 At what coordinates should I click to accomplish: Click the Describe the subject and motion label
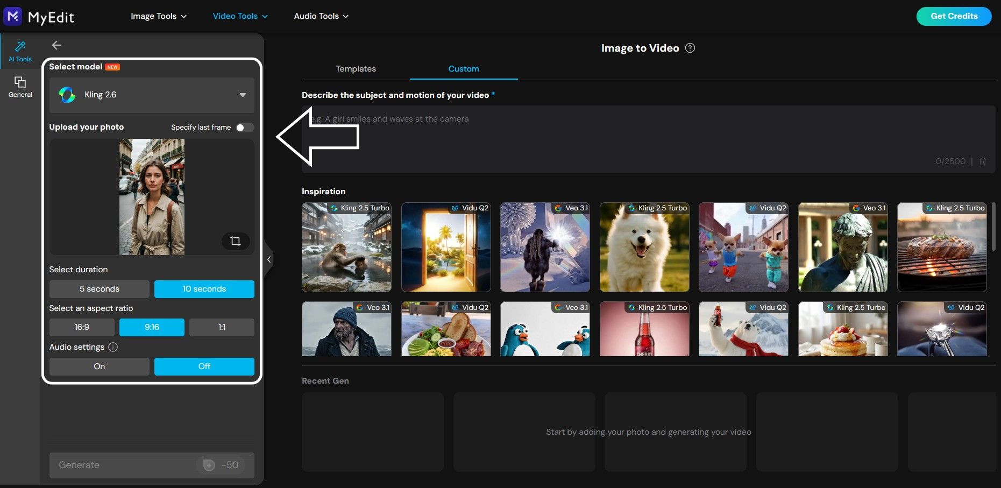pos(395,95)
